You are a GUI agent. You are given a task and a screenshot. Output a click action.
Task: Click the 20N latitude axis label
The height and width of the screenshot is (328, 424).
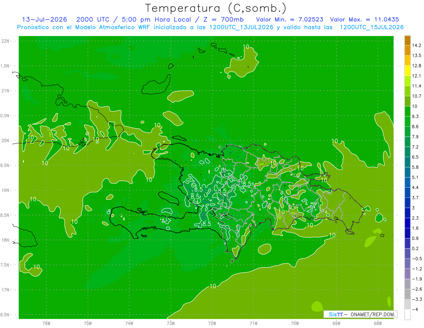(6, 140)
